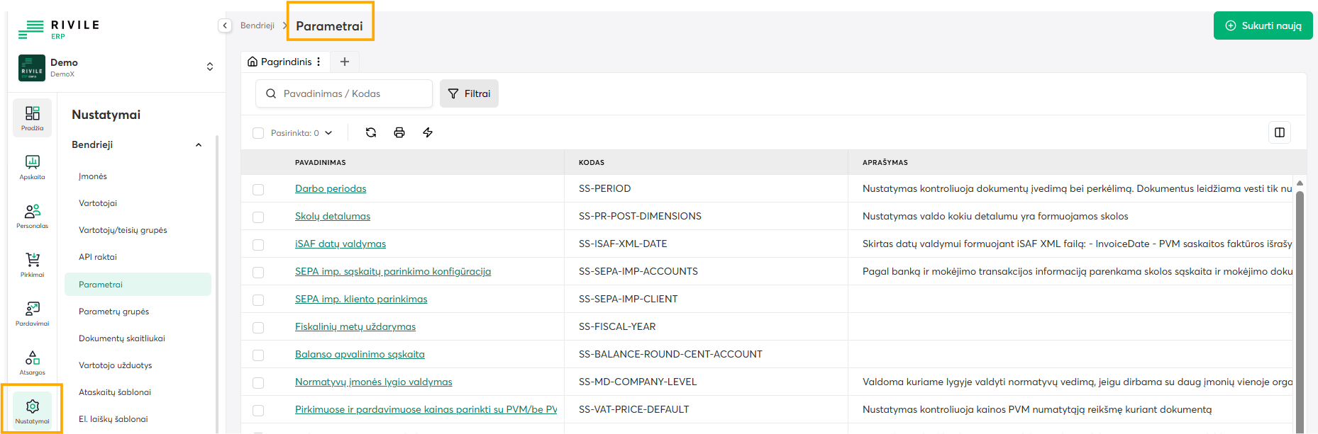The height and width of the screenshot is (434, 1318).
Task: Select Parametrų grupės in the settings menu
Action: click(x=114, y=312)
